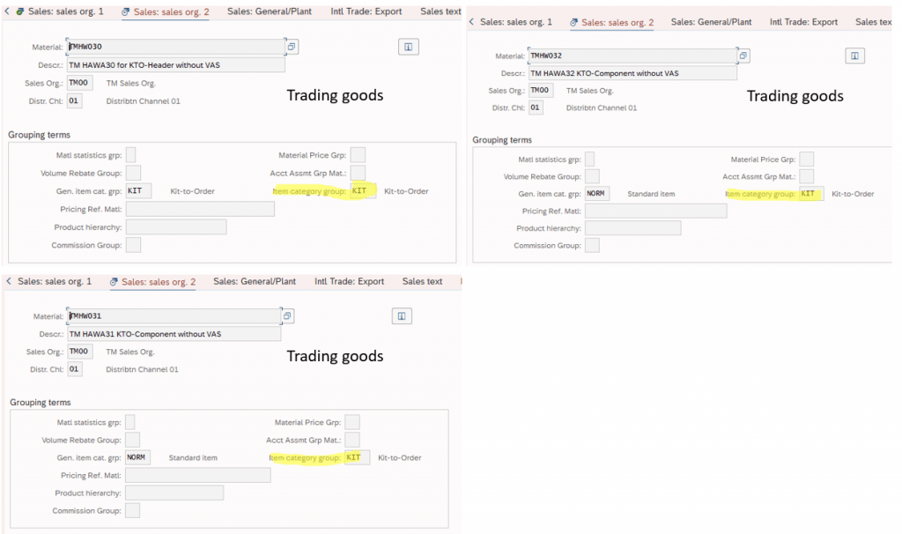Open value help icon beside Material TMHW030

tap(292, 47)
